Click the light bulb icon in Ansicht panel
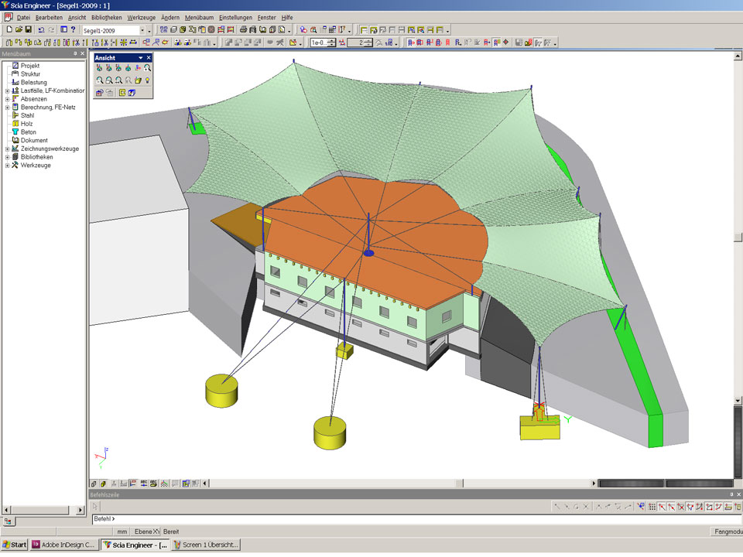This screenshot has height=557, width=743. [x=147, y=80]
